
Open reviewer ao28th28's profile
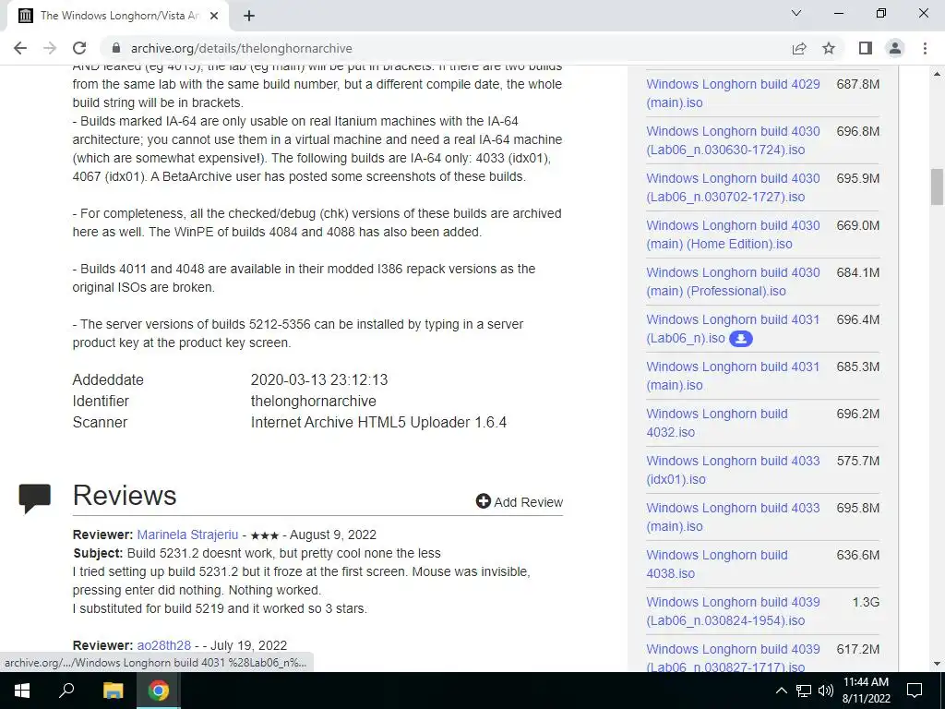point(164,645)
